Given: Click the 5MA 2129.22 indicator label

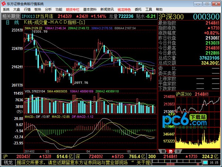Looking at the screenshot, I should tap(33, 28).
